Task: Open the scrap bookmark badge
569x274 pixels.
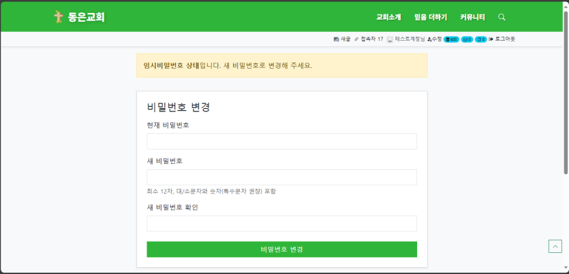Action: 480,39
